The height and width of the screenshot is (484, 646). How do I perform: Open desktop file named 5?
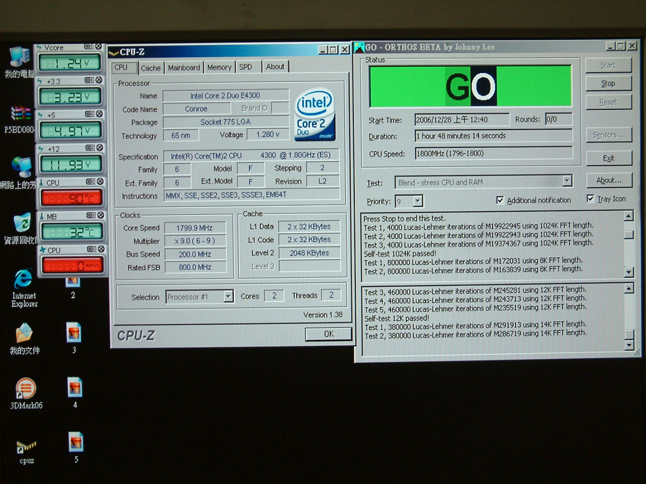click(76, 447)
